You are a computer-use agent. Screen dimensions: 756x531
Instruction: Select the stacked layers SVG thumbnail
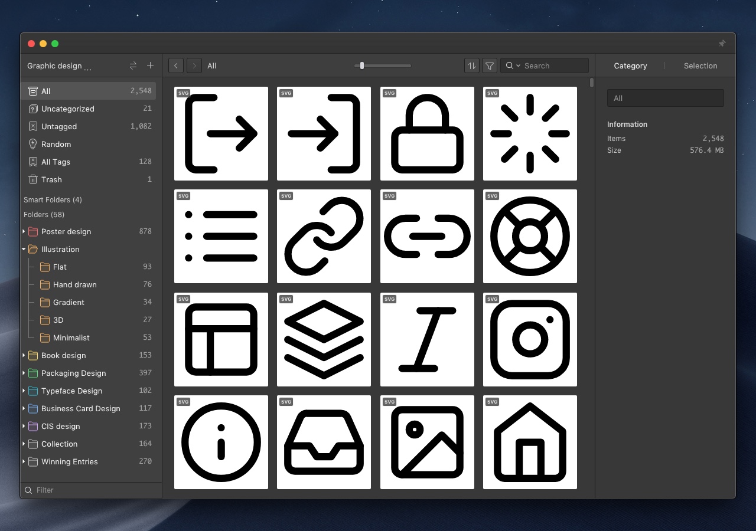click(324, 339)
